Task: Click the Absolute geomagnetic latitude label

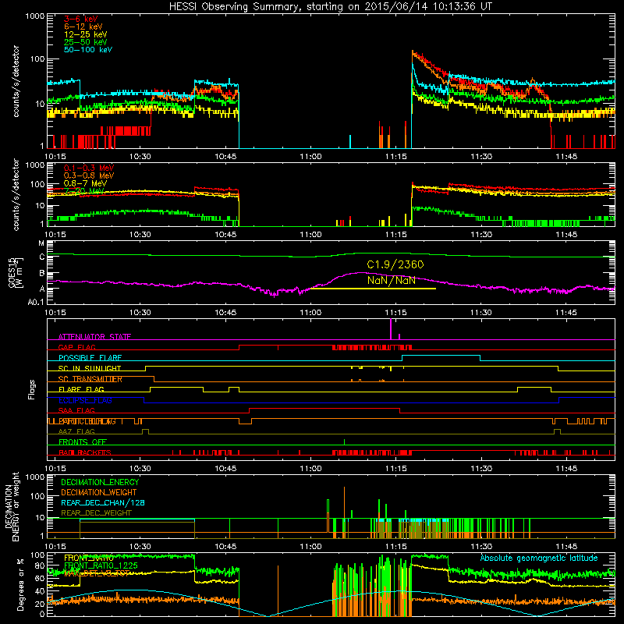Action: click(x=539, y=558)
